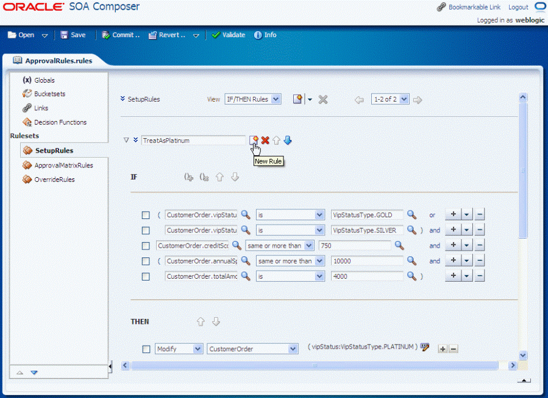
Task: Add a new action with plus button
Action: pos(443,349)
